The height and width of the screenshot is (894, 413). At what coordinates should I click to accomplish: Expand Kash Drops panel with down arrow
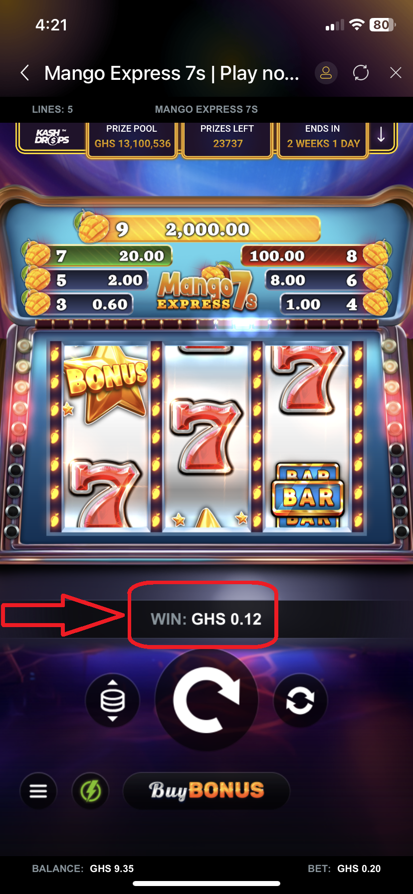click(382, 136)
